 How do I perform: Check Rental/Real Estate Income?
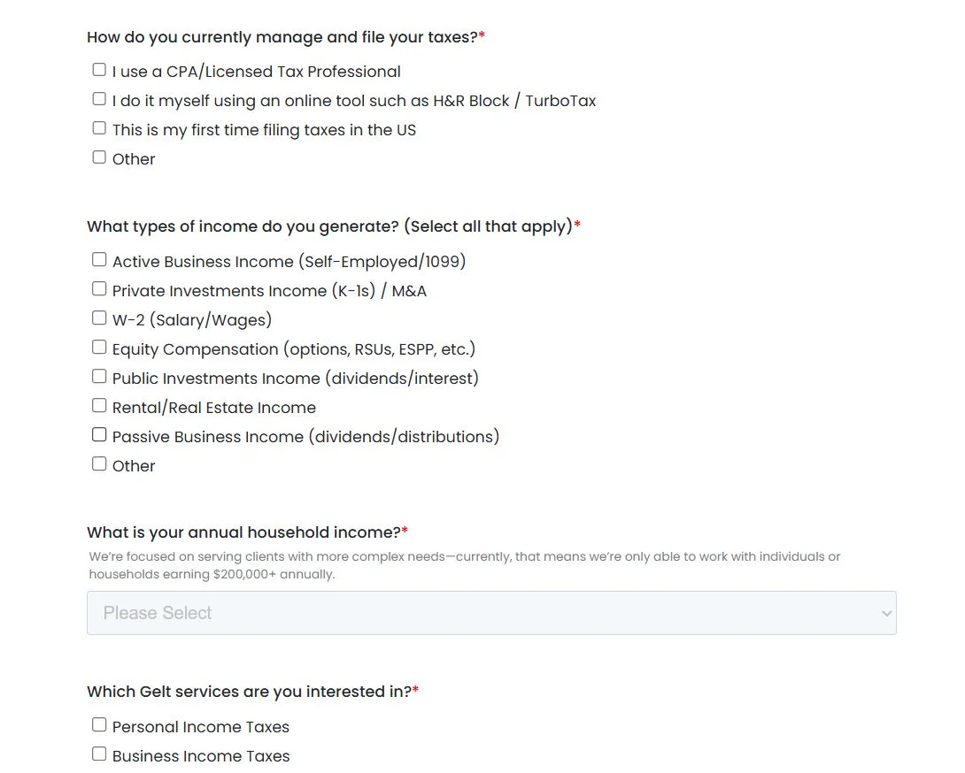pyautogui.click(x=99, y=406)
